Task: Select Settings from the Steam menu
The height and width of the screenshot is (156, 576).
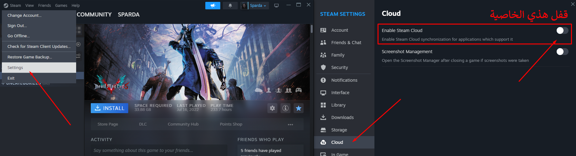Action: click(15, 68)
